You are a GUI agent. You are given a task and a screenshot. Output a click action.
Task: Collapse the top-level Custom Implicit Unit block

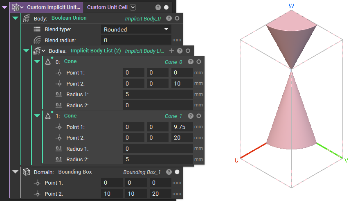tap(4, 7)
